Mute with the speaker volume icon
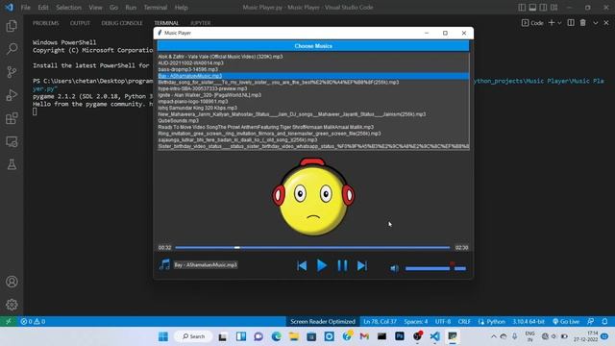The image size is (615, 346). (395, 268)
